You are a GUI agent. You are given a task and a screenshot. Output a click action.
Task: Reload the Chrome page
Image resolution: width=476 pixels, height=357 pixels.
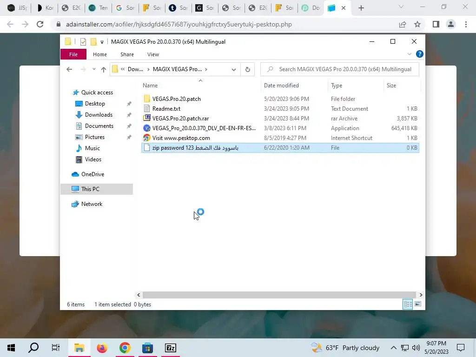[40, 24]
